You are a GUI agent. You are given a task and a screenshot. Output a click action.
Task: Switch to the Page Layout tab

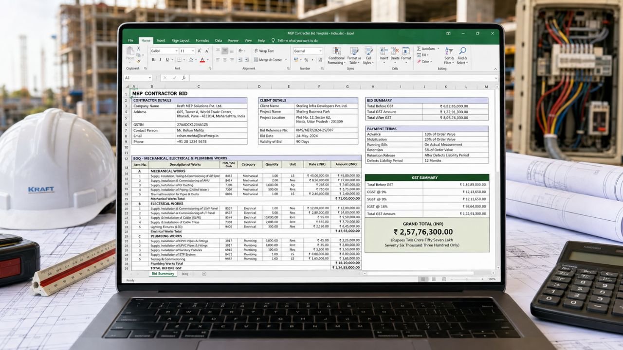point(181,40)
